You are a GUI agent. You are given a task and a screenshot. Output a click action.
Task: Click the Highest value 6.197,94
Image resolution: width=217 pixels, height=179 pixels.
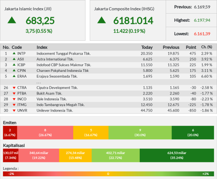click(202, 20)
